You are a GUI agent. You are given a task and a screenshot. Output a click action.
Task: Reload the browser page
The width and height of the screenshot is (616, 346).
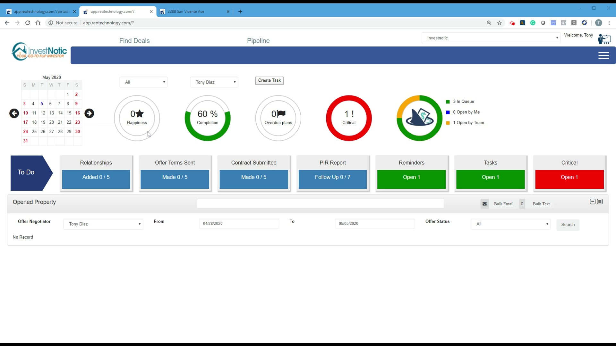[28, 23]
